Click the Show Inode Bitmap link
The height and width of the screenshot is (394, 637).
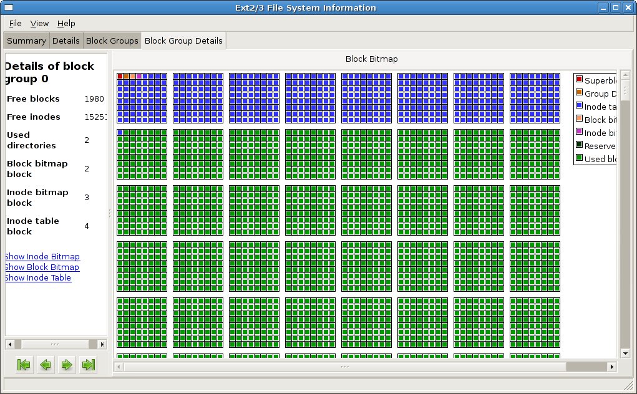click(42, 256)
